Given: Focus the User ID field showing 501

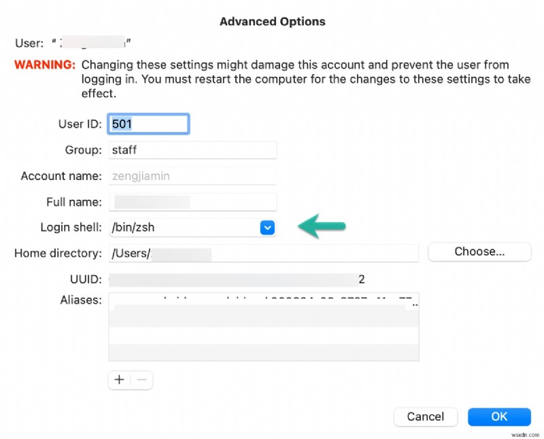Looking at the screenshot, I should tap(148, 124).
